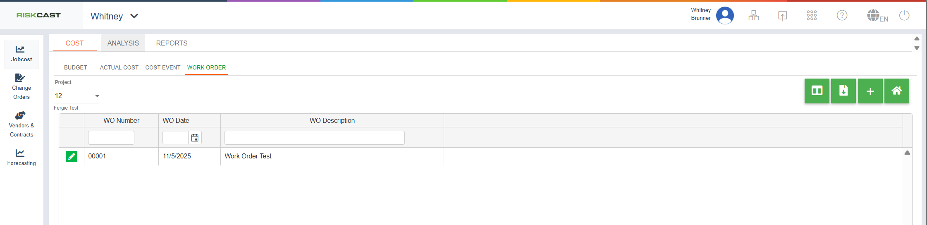Go to Forecasting in sidebar
This screenshot has width=927, height=225.
point(22,158)
